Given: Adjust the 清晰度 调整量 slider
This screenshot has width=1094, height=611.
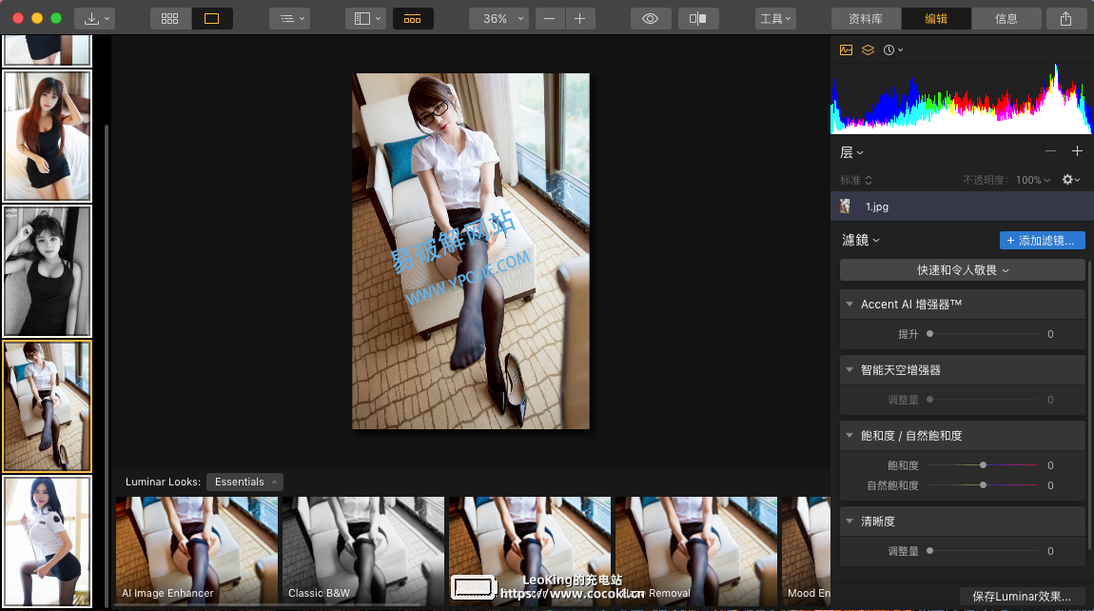Looking at the screenshot, I should click(x=984, y=551).
